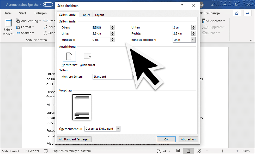Open the Fokus mode icon in status bar
Image resolution: width=255 pixels, height=154 pixels.
[159, 151]
